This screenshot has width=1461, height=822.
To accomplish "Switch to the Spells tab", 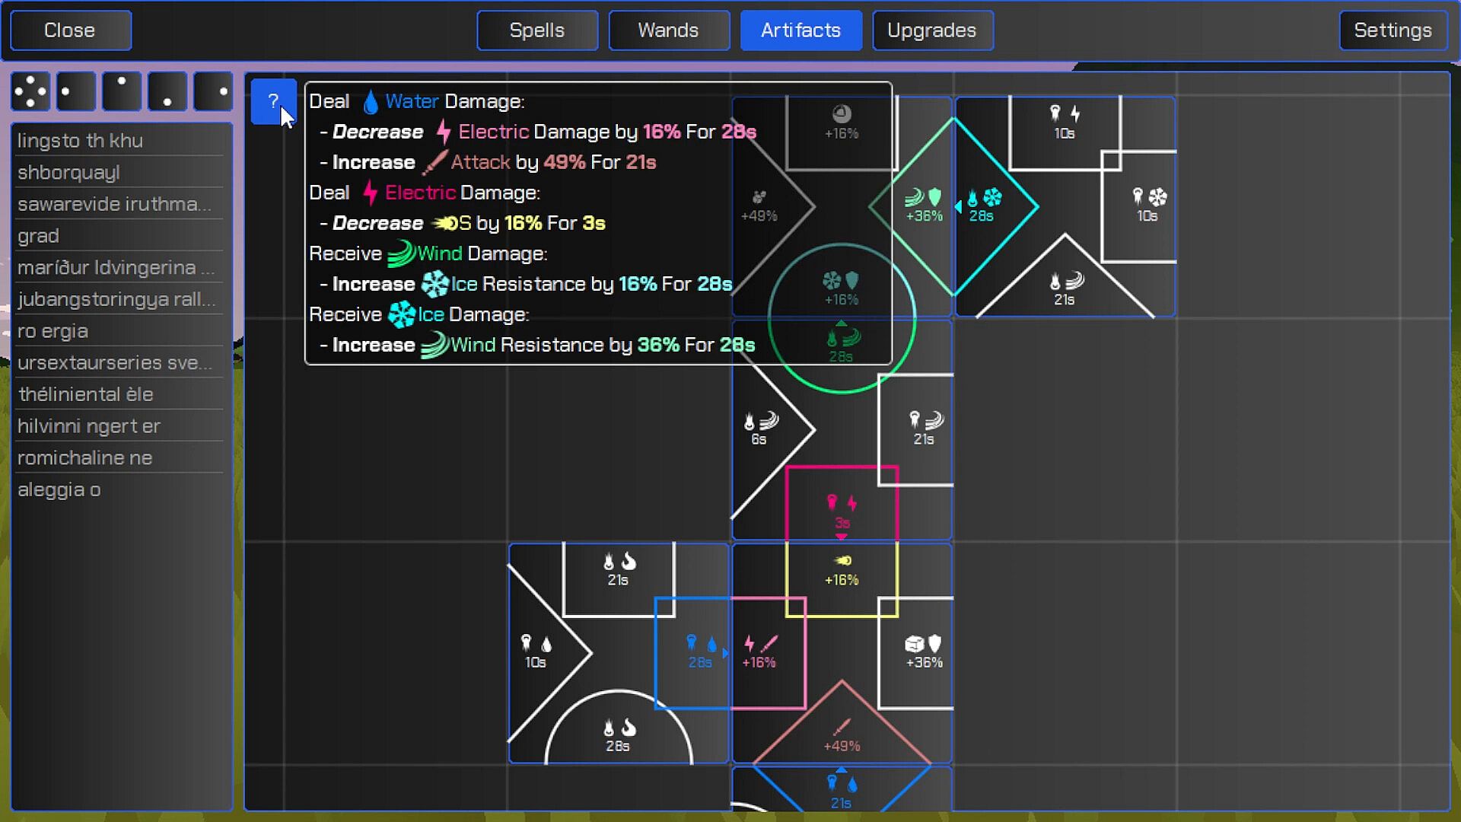I will pyautogui.click(x=537, y=30).
